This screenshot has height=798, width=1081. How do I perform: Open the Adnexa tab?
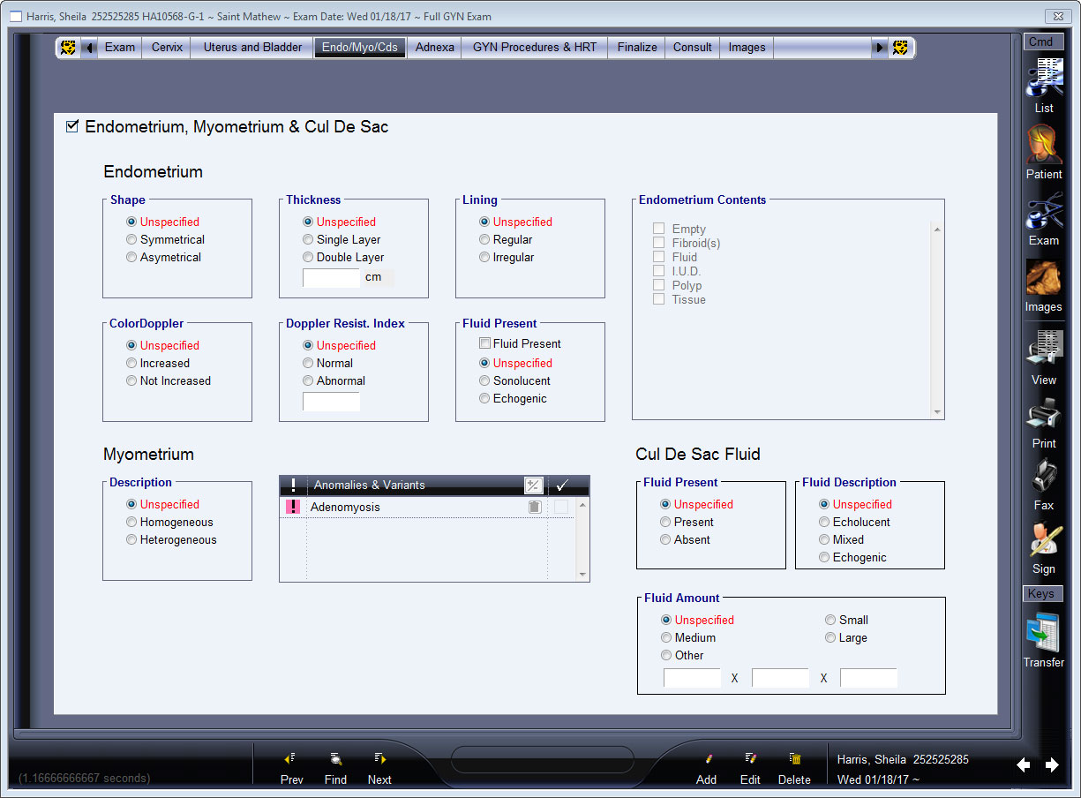[434, 48]
